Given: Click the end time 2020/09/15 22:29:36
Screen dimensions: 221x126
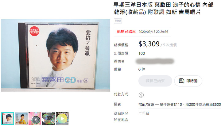Looking at the screenshot, I should (153, 32).
